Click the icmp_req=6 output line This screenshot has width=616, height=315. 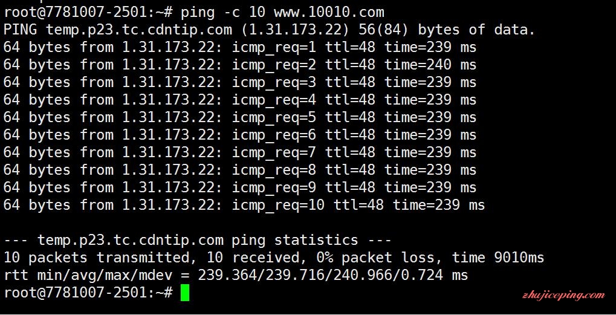point(239,135)
